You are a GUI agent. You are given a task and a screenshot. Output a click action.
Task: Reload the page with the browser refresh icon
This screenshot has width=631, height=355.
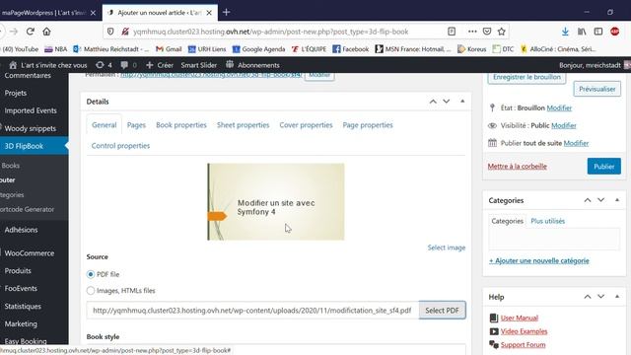31,32
